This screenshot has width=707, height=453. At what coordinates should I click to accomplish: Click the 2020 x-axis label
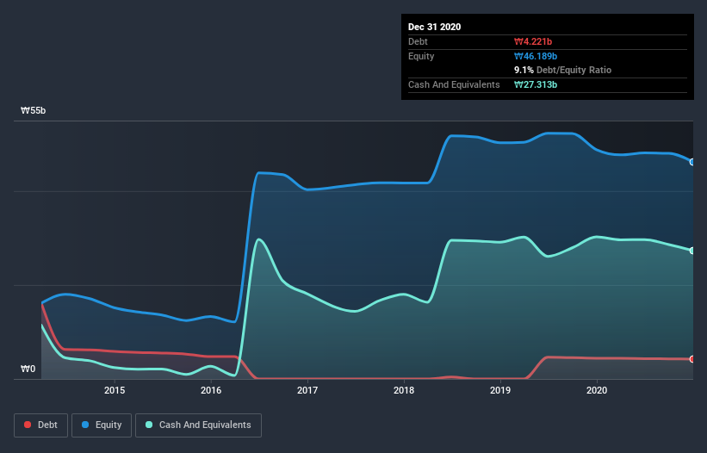pos(597,390)
